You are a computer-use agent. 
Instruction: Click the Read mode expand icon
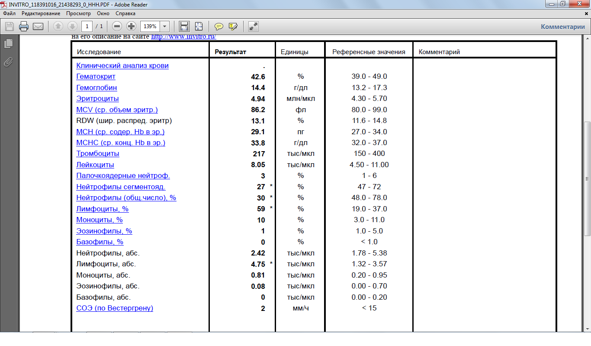(x=254, y=26)
